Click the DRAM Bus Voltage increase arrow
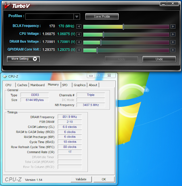Image resolution: width=182 pixels, height=186 pixels. (173, 42)
